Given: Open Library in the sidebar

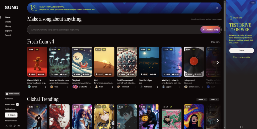Looking at the screenshot, I should pos(8,26).
